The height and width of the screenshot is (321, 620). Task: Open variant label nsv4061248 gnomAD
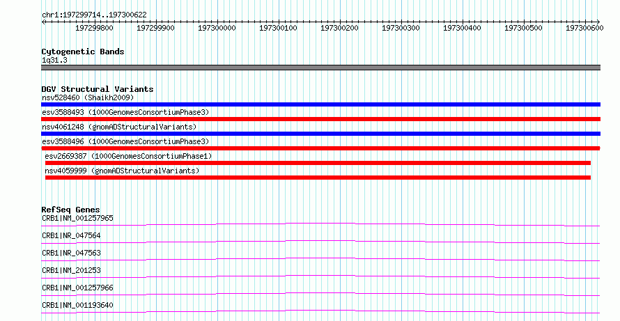(119, 127)
